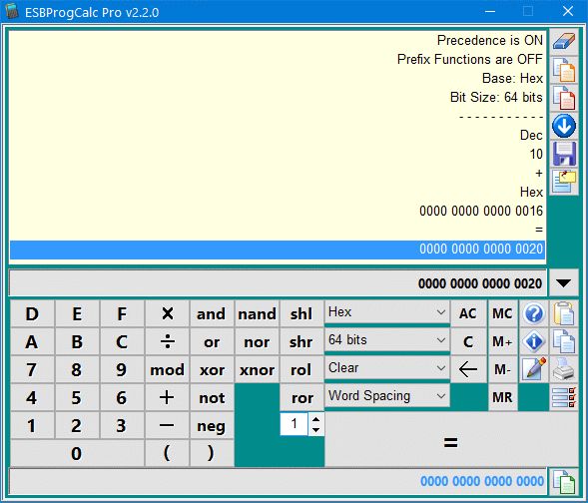Click the ror rotate right button
The image size is (588, 503).
[x=301, y=397]
